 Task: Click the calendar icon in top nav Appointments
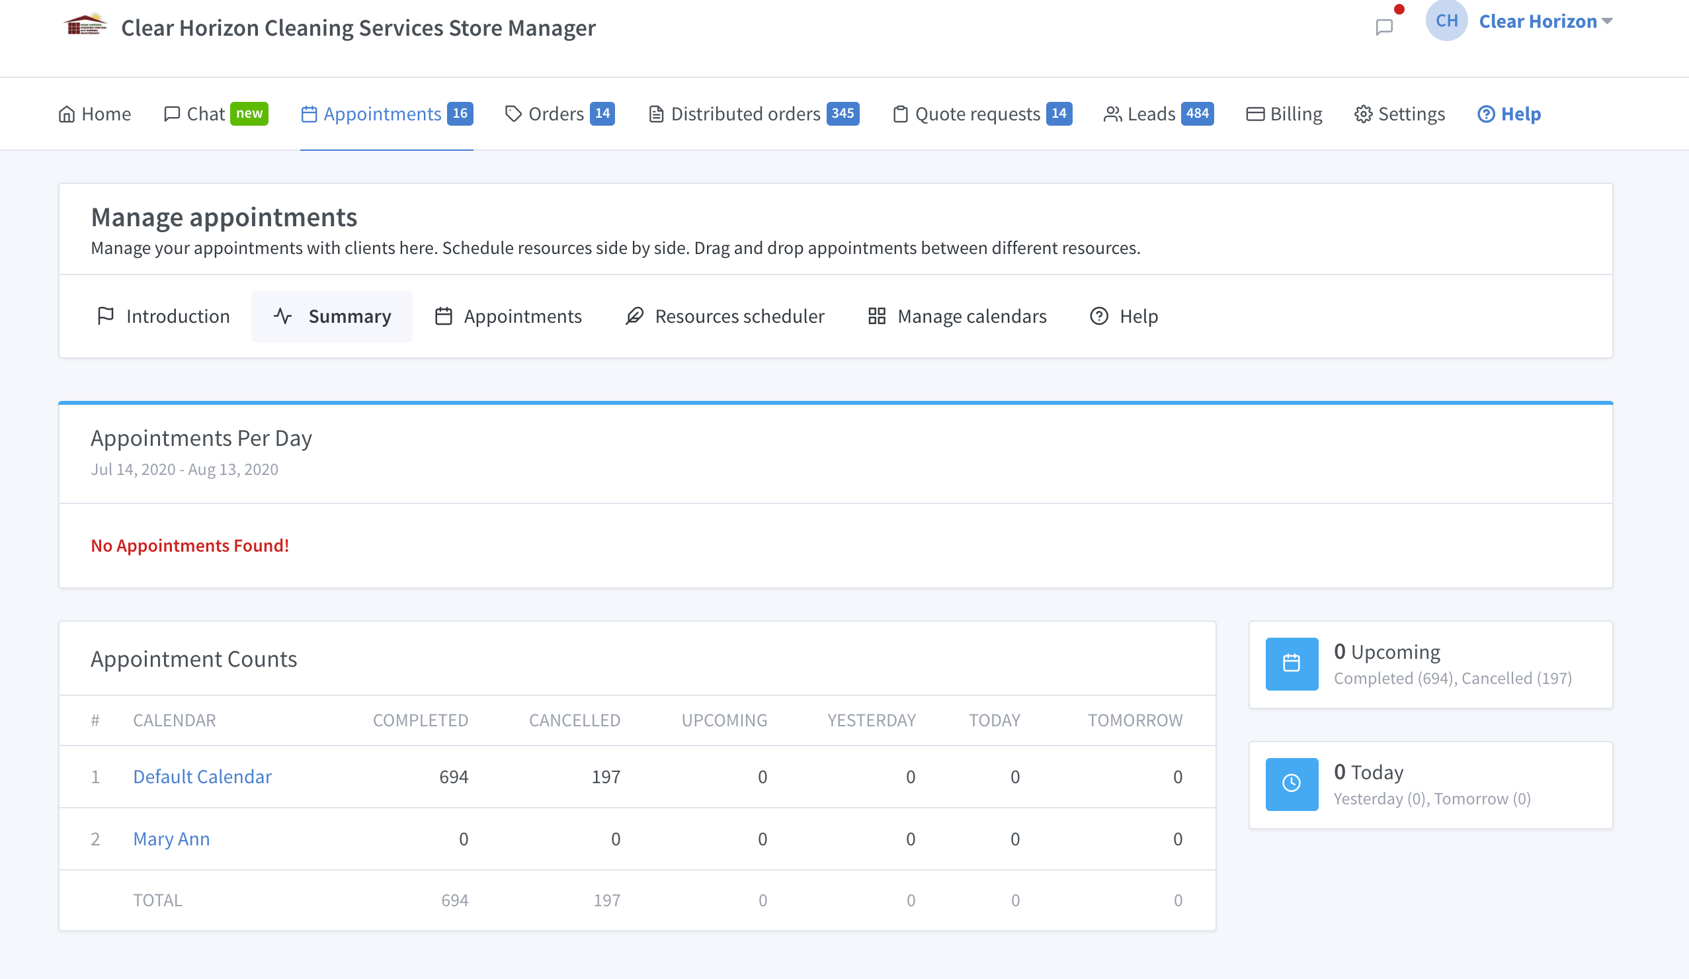(x=309, y=114)
